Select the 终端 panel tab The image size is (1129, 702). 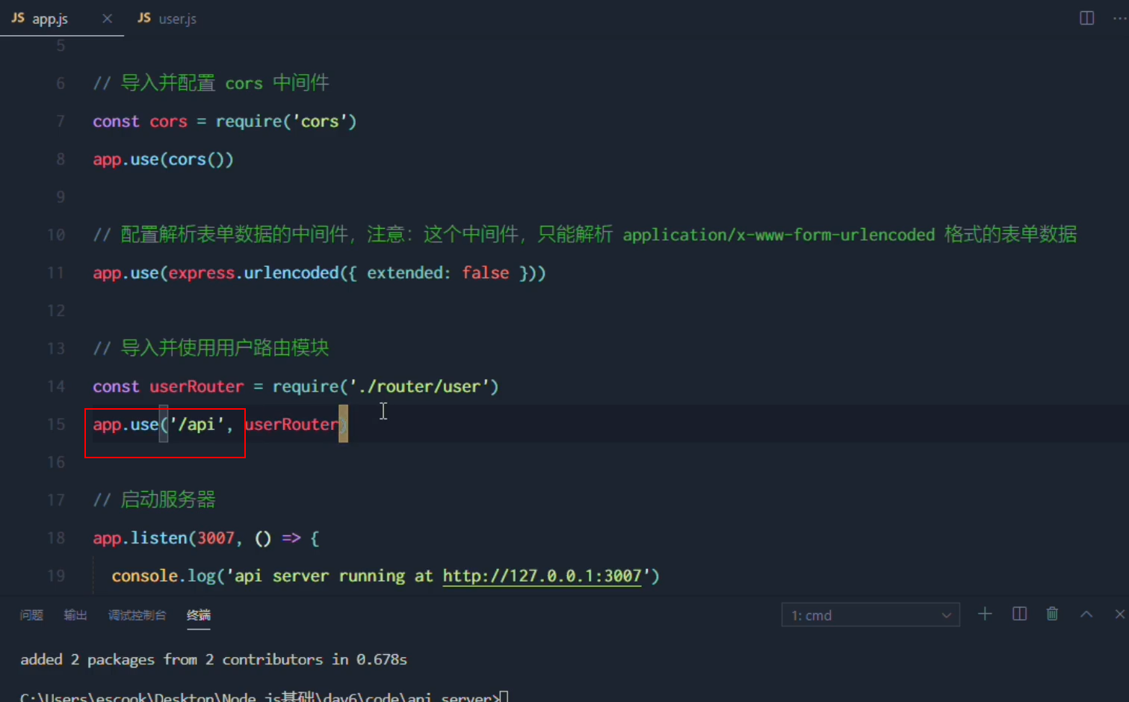tap(199, 615)
